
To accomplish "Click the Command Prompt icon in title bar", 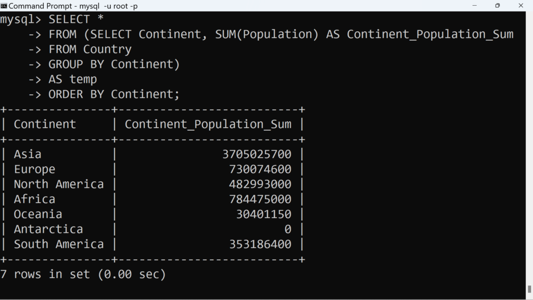I will coord(4,6).
